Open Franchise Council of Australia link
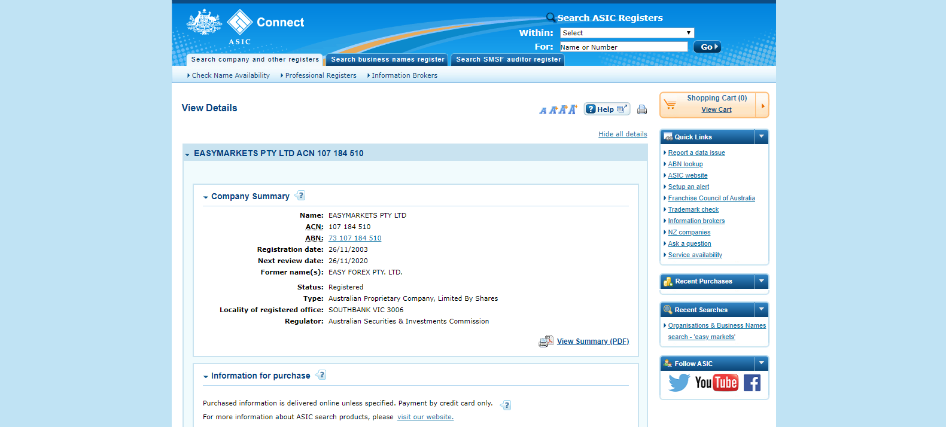Image resolution: width=946 pixels, height=427 pixels. coord(711,198)
